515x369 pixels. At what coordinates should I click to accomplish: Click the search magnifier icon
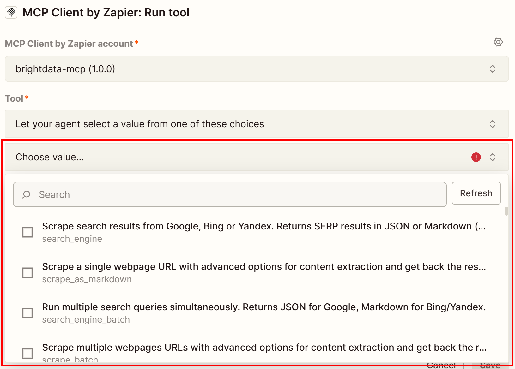tap(26, 194)
